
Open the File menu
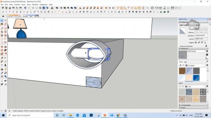(x=2, y=5)
